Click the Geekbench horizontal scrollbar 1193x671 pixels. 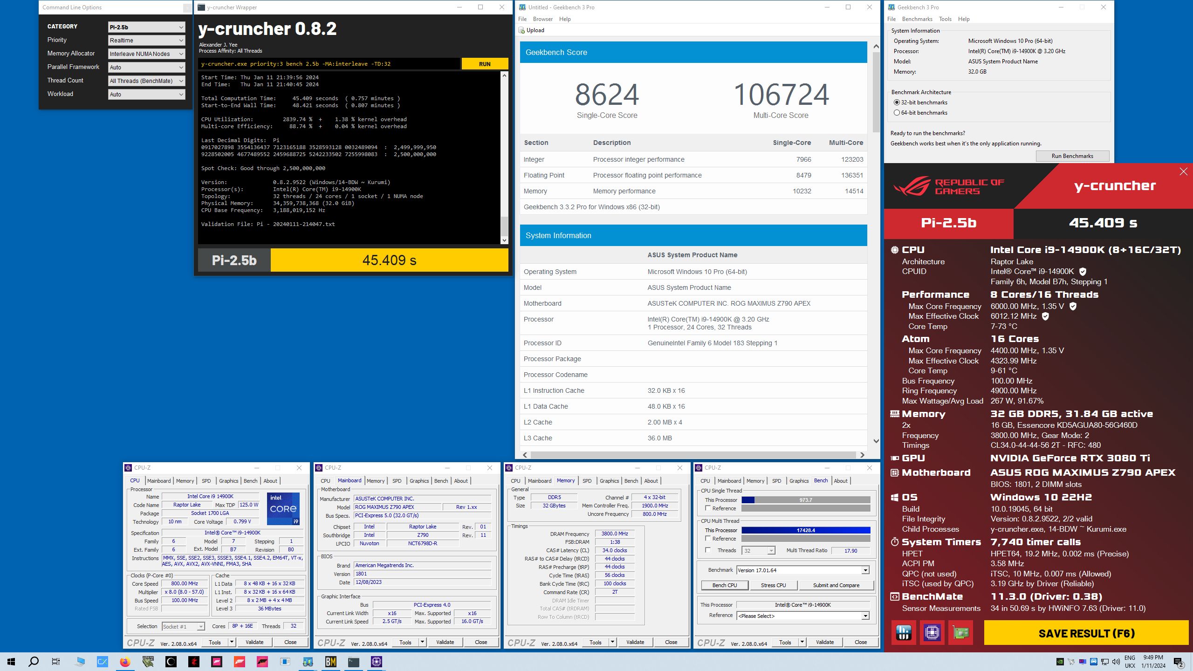(x=692, y=455)
